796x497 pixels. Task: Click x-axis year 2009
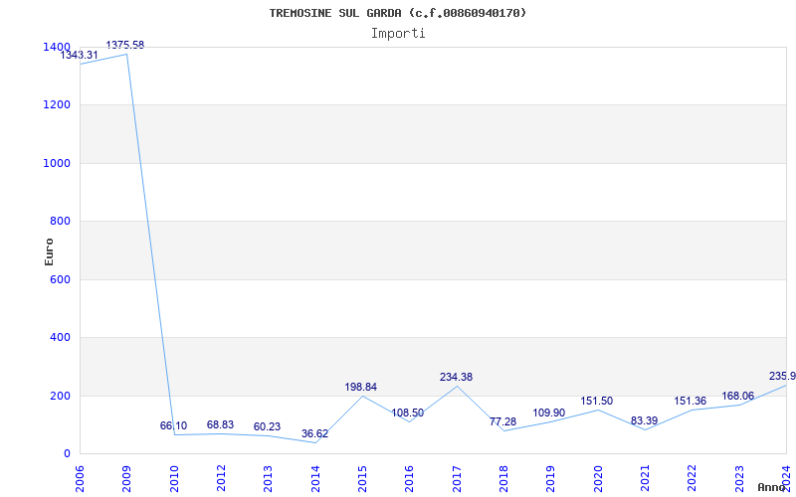[127, 478]
